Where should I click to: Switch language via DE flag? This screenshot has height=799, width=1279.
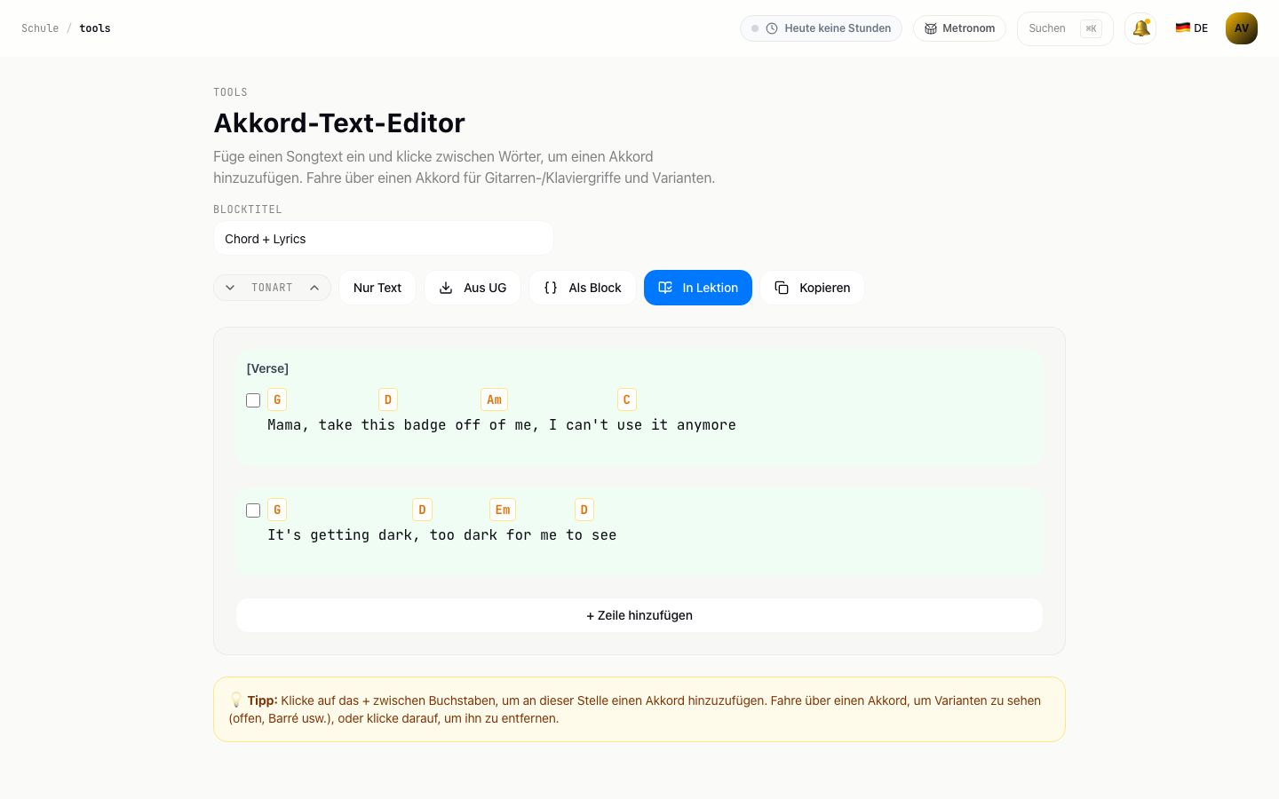1192,28
